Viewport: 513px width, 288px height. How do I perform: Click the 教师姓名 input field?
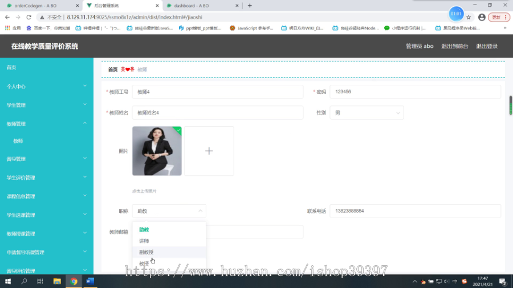click(x=218, y=113)
